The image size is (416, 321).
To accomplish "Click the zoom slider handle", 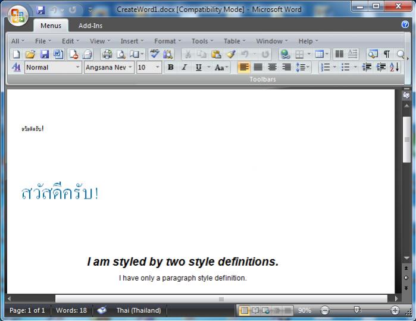I will click(x=356, y=310).
